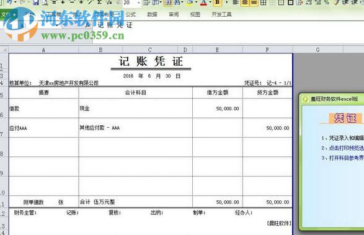This screenshot has width=364, height=235.
Task: Click the '借方金额' heading cell
Action: pos(218,92)
